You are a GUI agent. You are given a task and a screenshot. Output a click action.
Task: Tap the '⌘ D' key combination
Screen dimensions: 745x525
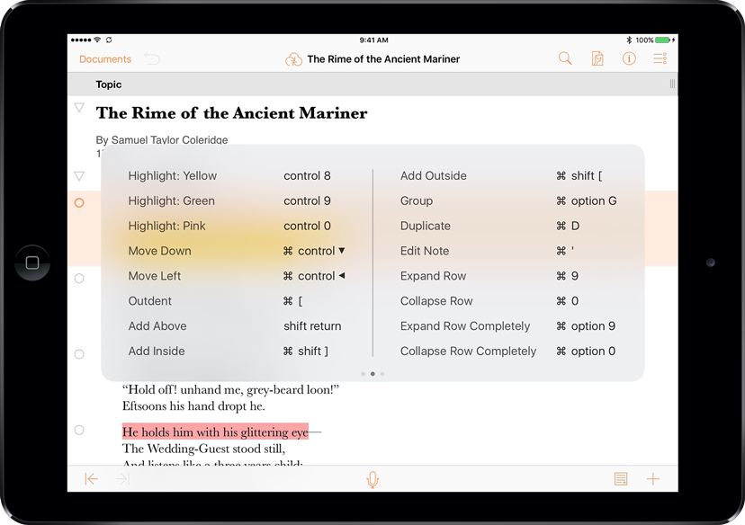click(x=568, y=226)
